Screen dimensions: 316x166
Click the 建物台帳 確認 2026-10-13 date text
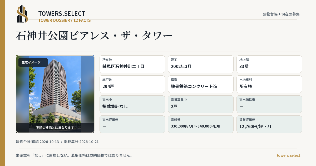tap(37, 142)
